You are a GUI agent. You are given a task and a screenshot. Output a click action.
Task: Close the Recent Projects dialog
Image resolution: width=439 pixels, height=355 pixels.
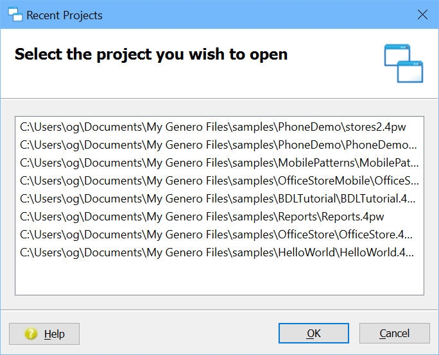pyautogui.click(x=422, y=15)
